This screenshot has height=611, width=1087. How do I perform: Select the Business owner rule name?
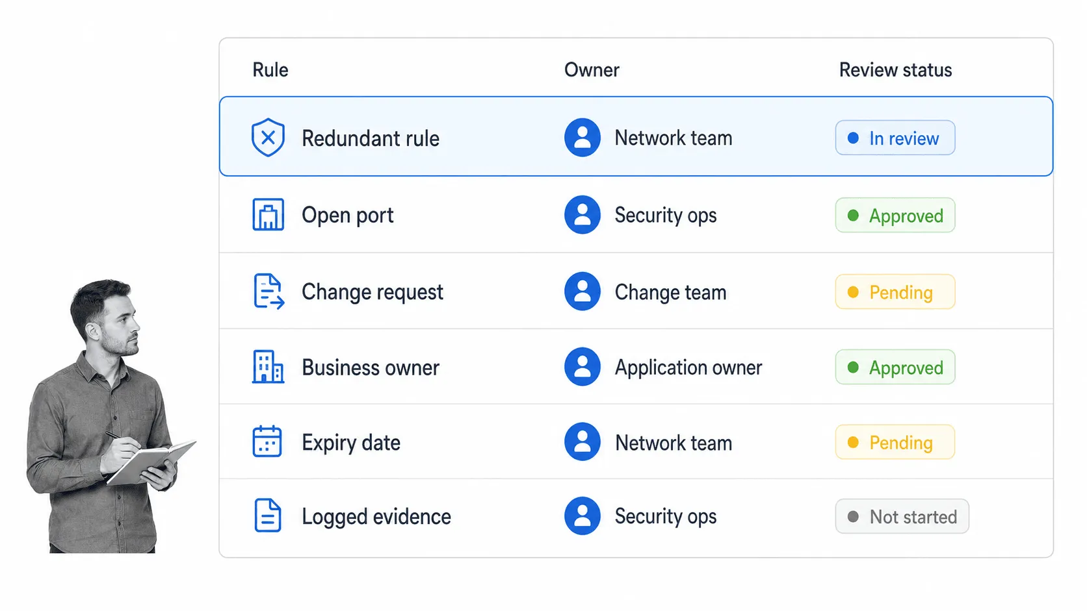point(371,368)
